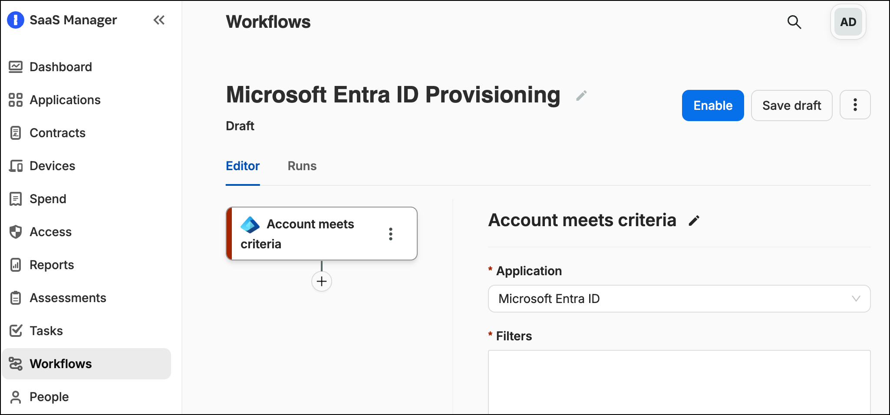The height and width of the screenshot is (415, 890).
Task: Open search with magnifier icon
Action: [794, 22]
